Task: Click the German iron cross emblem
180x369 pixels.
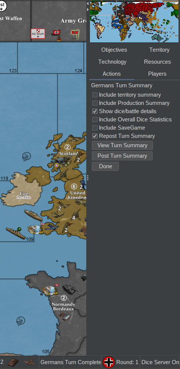Action: 109,362
